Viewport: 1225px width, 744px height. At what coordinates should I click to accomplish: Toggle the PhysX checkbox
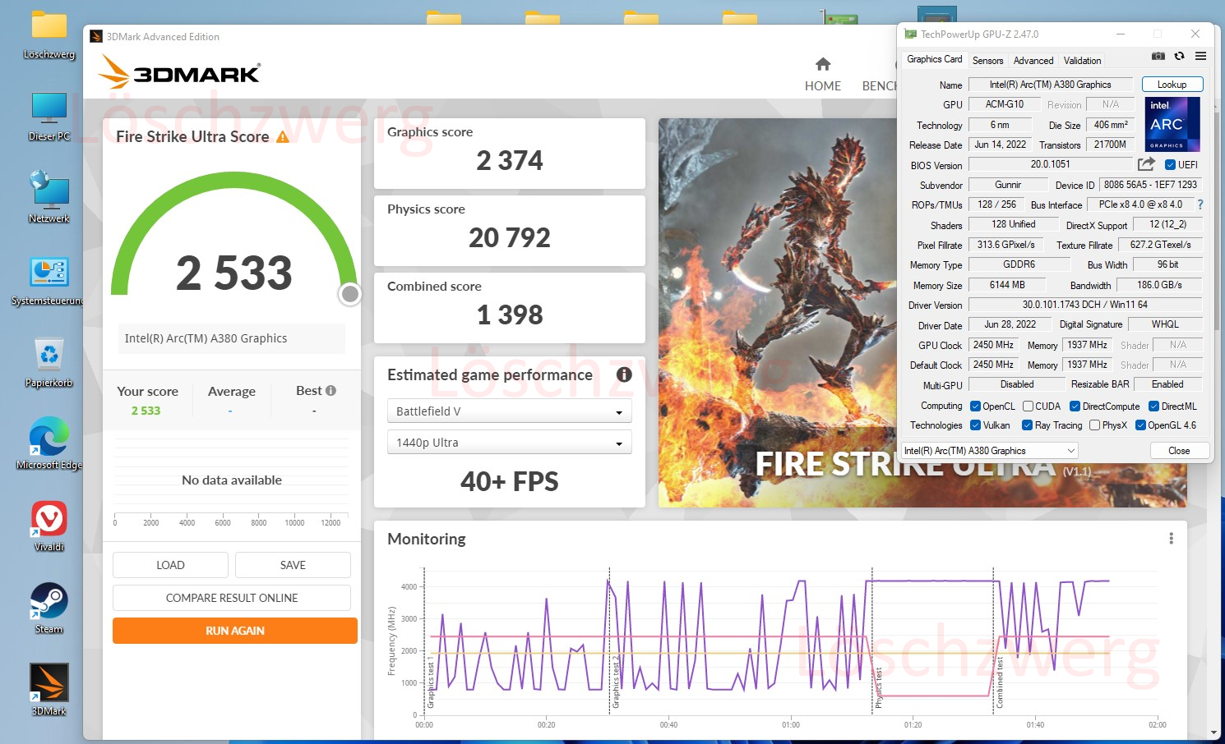tap(1094, 425)
